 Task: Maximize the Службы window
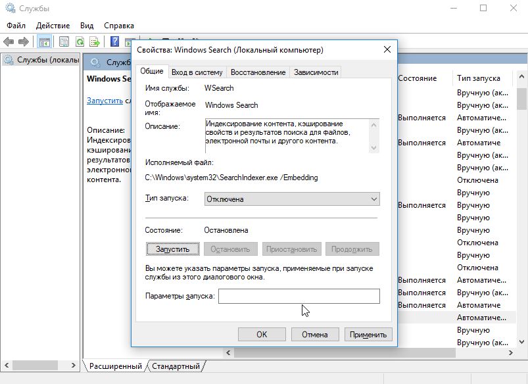[x=483, y=8]
